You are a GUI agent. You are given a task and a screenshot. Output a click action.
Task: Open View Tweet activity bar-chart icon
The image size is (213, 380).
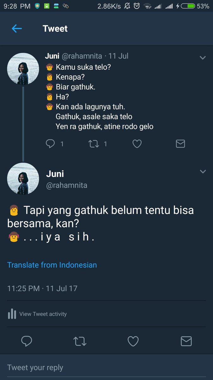click(x=12, y=314)
